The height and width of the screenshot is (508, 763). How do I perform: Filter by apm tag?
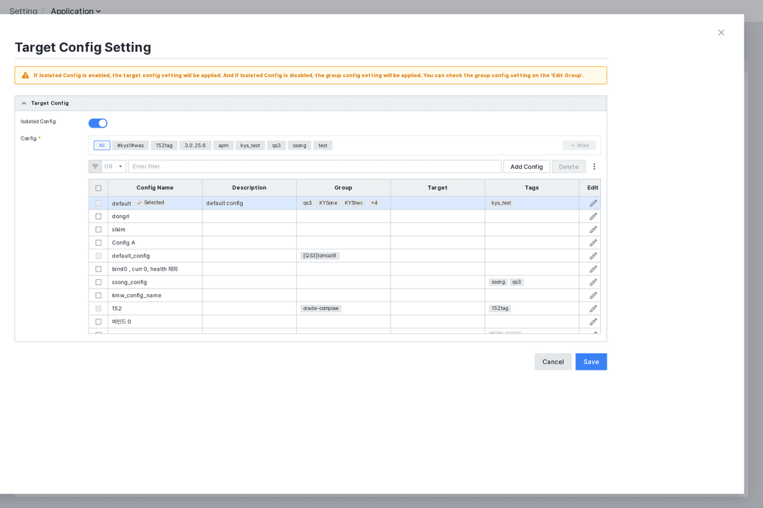[223, 145]
